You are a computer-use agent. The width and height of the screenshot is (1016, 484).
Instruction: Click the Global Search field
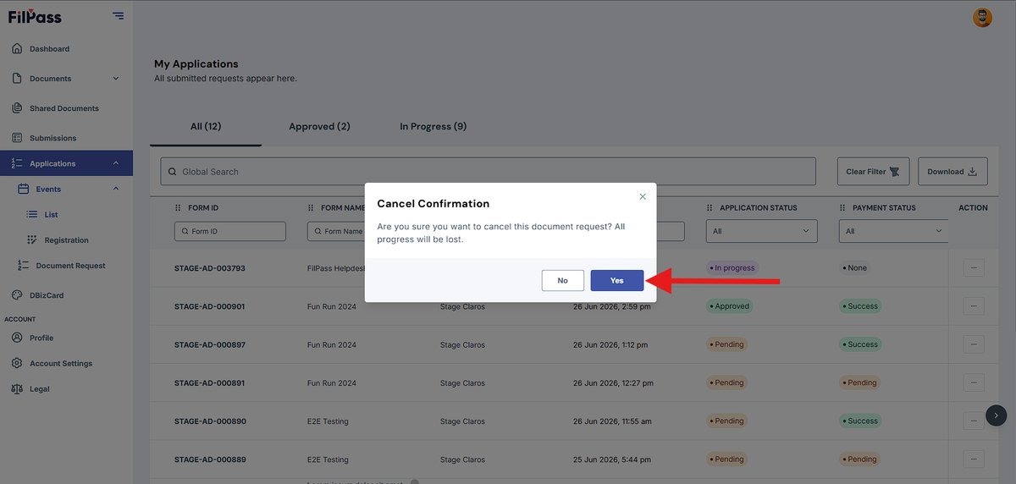point(489,172)
